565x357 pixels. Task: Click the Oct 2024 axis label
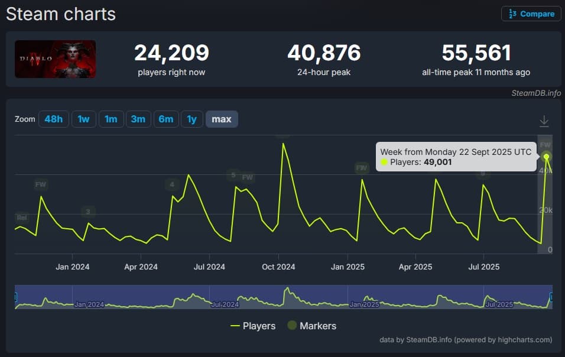click(278, 267)
